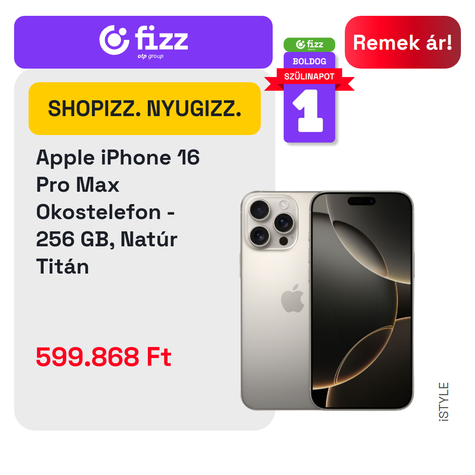Click the vertical iSTYLE brand label
475x475 pixels.
pos(443,402)
